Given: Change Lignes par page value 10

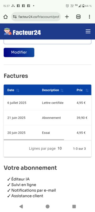Looking at the screenshot, I should (x=60, y=148).
